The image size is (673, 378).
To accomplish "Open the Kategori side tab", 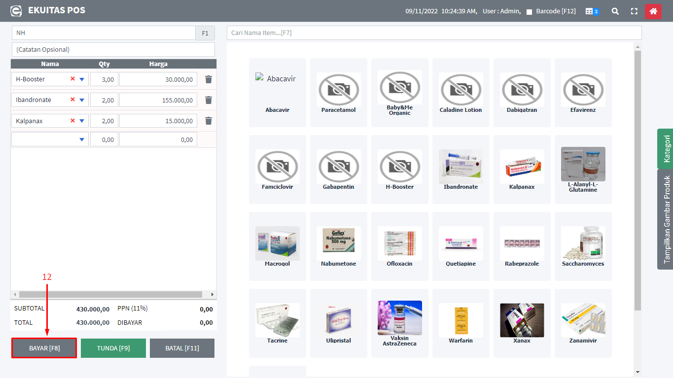I will pyautogui.click(x=666, y=149).
